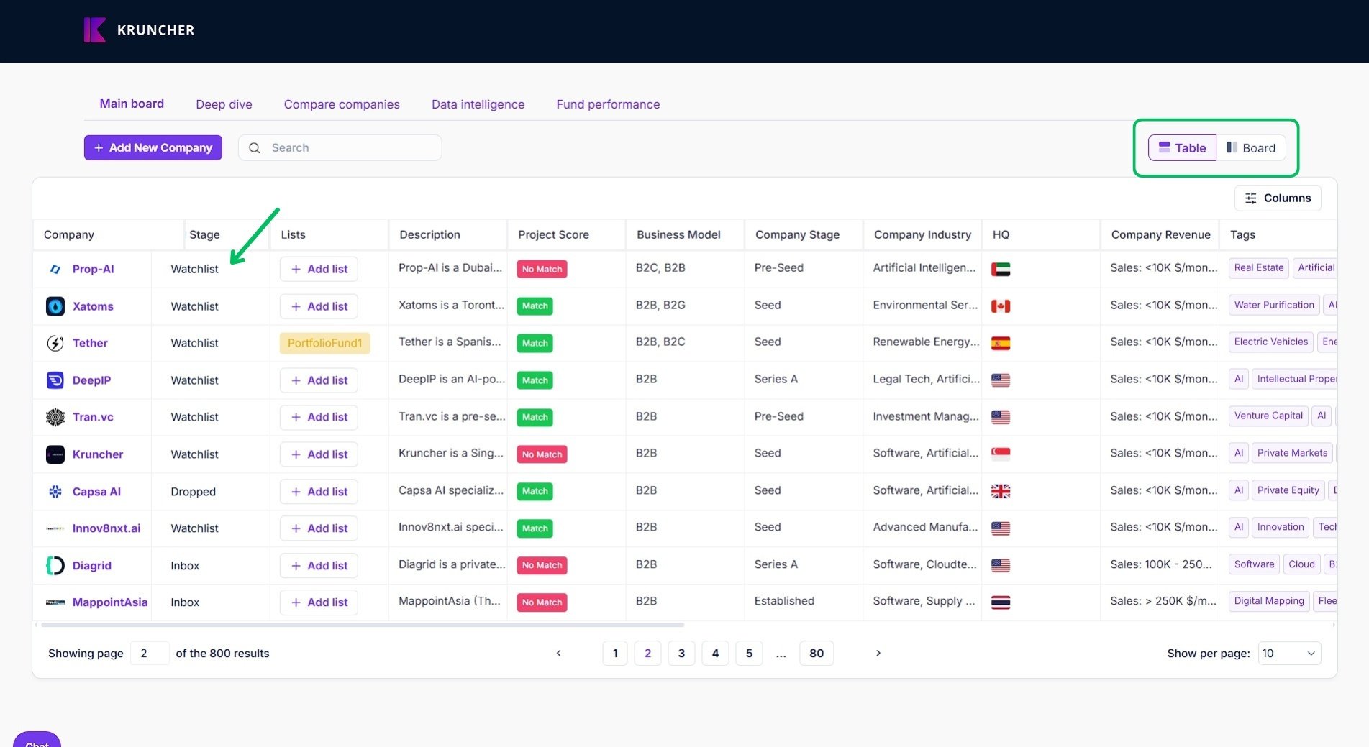Click the Water Purification tag
Screen dimensions: 1369x747
[1274, 306]
